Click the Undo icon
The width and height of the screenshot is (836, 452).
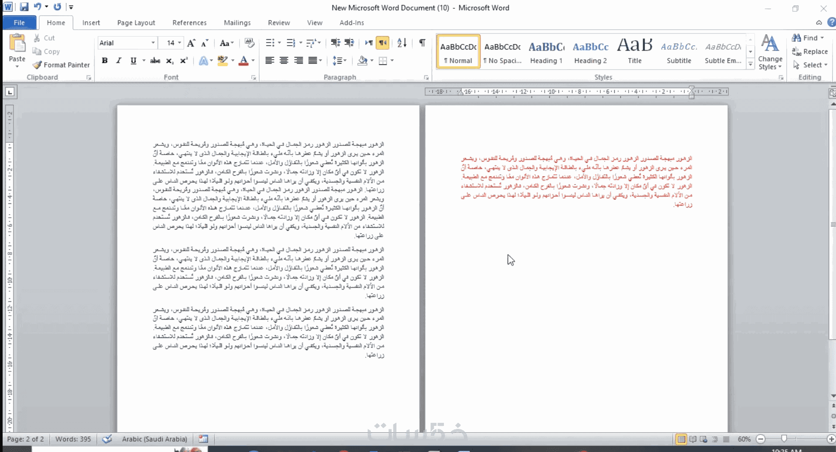37,7
